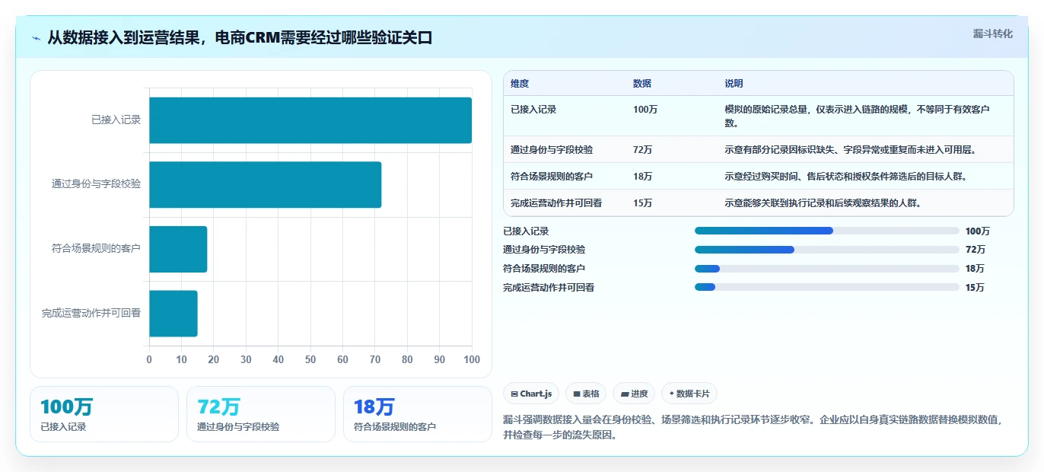
Task: Click the 完成运营动作并可回看 chart bar
Action: (173, 314)
